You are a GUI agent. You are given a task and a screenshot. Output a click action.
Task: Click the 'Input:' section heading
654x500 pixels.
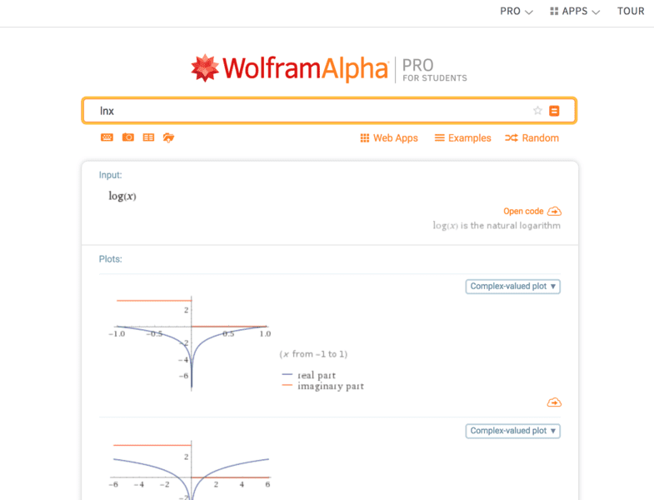tap(110, 175)
